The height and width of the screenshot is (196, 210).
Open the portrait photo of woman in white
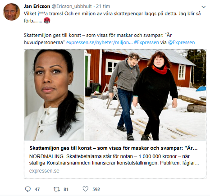[55, 95]
